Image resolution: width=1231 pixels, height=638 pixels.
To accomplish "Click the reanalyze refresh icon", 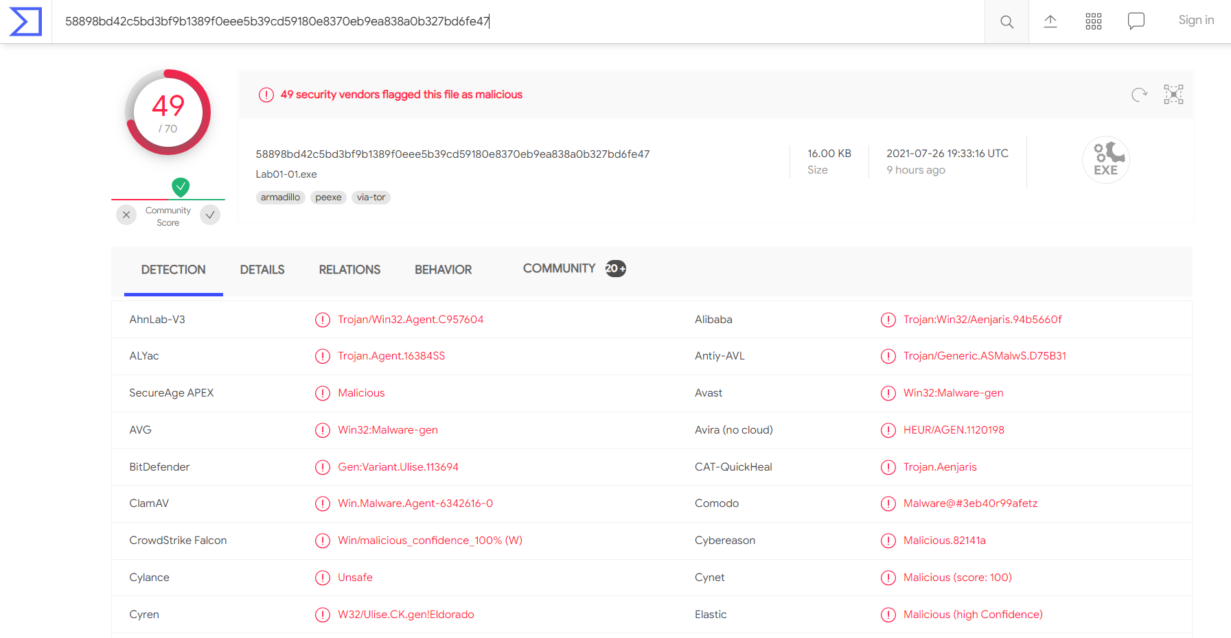I will pyautogui.click(x=1139, y=95).
